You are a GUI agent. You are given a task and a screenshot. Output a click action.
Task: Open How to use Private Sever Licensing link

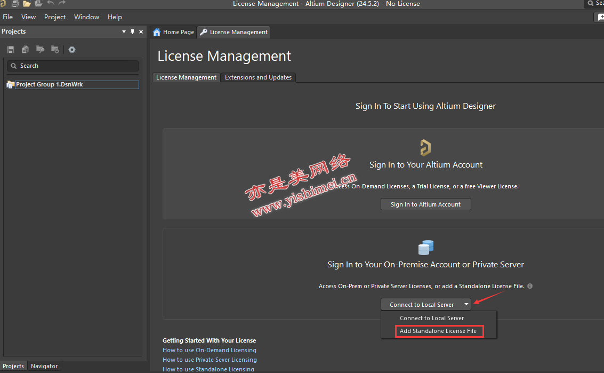(210, 360)
